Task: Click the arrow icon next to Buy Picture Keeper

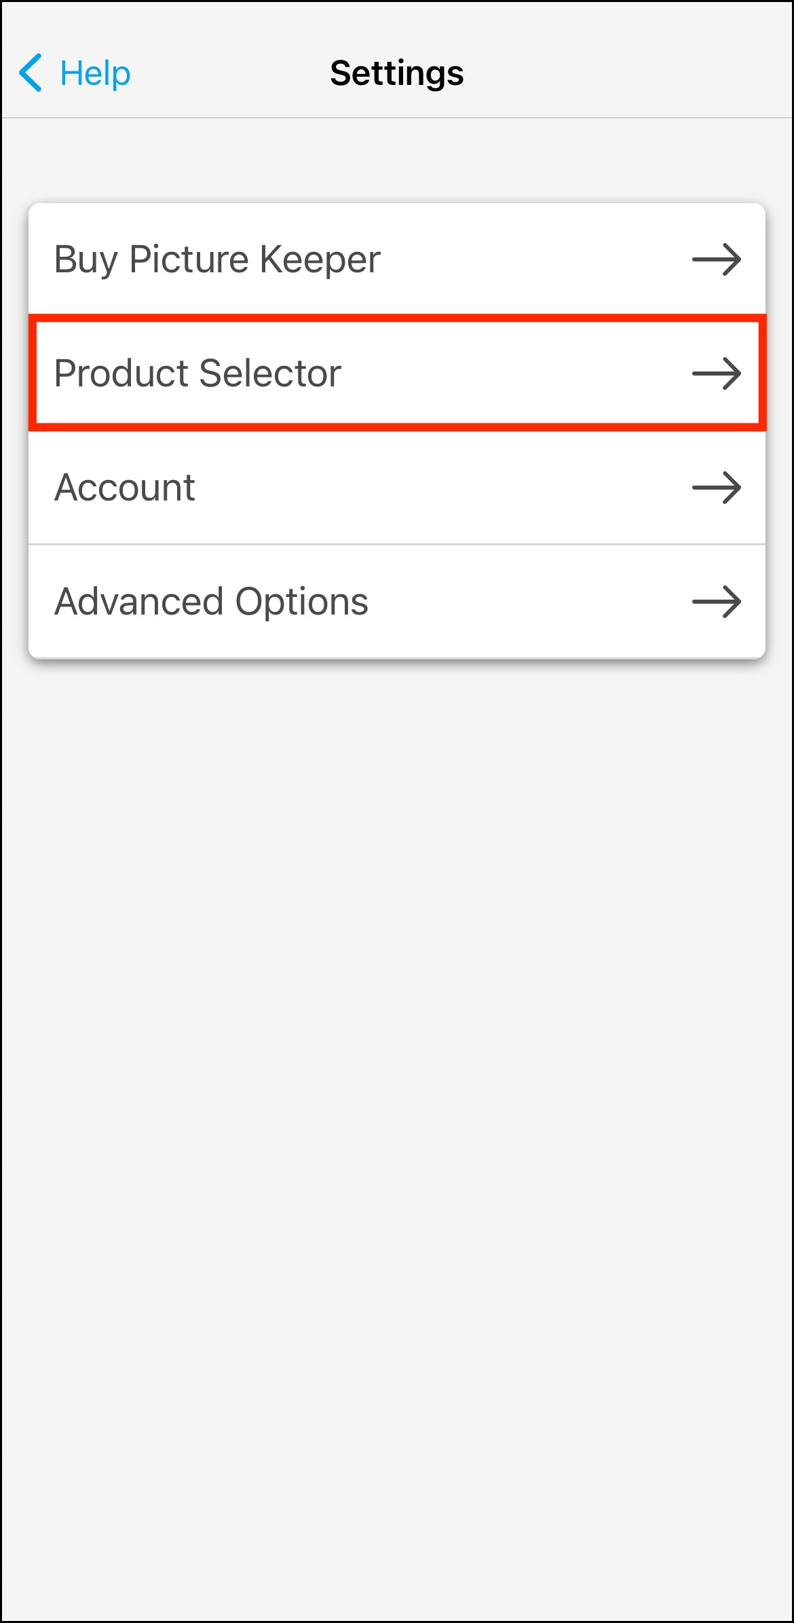Action: (716, 260)
